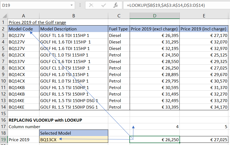The height and width of the screenshot is (145, 230).
Task: Click the 'Price 2019' label in row 19
Action: point(23,140)
